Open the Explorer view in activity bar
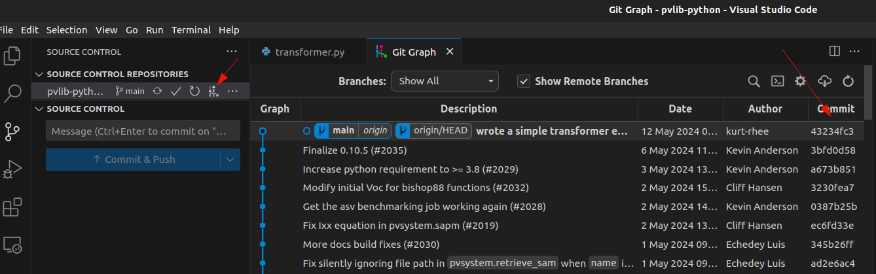 (x=12, y=56)
